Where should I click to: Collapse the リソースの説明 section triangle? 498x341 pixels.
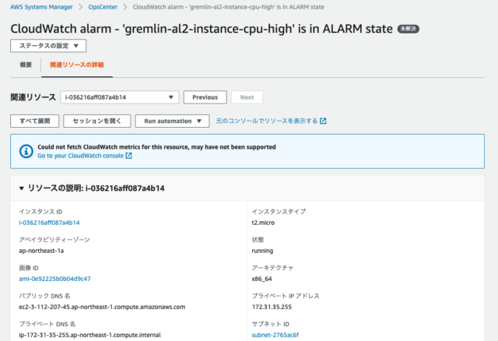point(22,188)
